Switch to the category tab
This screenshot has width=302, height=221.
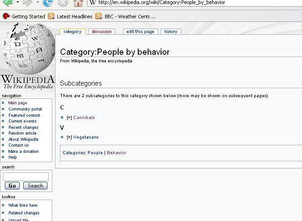point(72,32)
